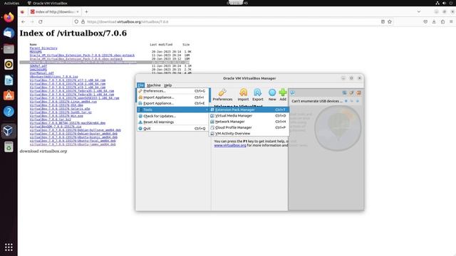Close the open File menu in menu bar
The image size is (456, 256).
(141, 85)
